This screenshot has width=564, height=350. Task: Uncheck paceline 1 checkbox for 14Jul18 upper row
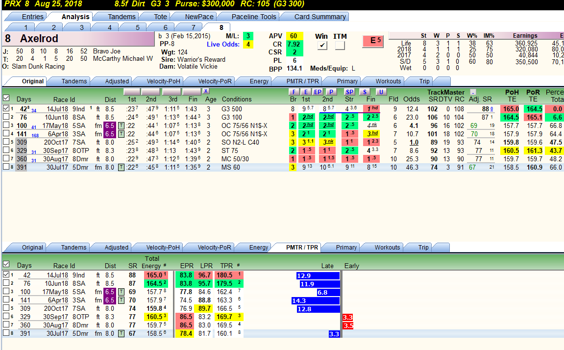coord(6,108)
